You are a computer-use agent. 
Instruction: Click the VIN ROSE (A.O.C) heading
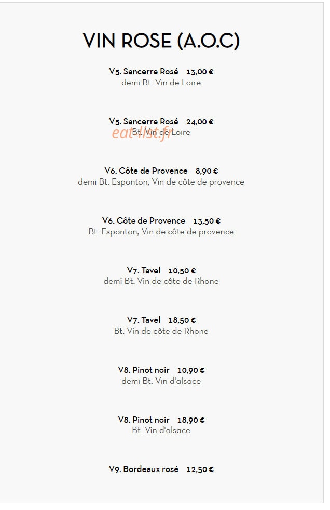tap(161, 41)
